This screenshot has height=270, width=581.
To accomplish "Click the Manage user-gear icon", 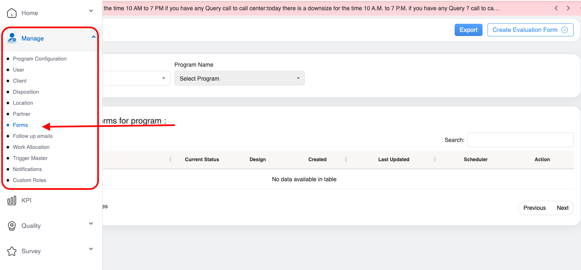I will [x=12, y=38].
